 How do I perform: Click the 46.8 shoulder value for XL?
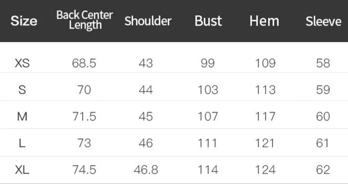tap(146, 170)
